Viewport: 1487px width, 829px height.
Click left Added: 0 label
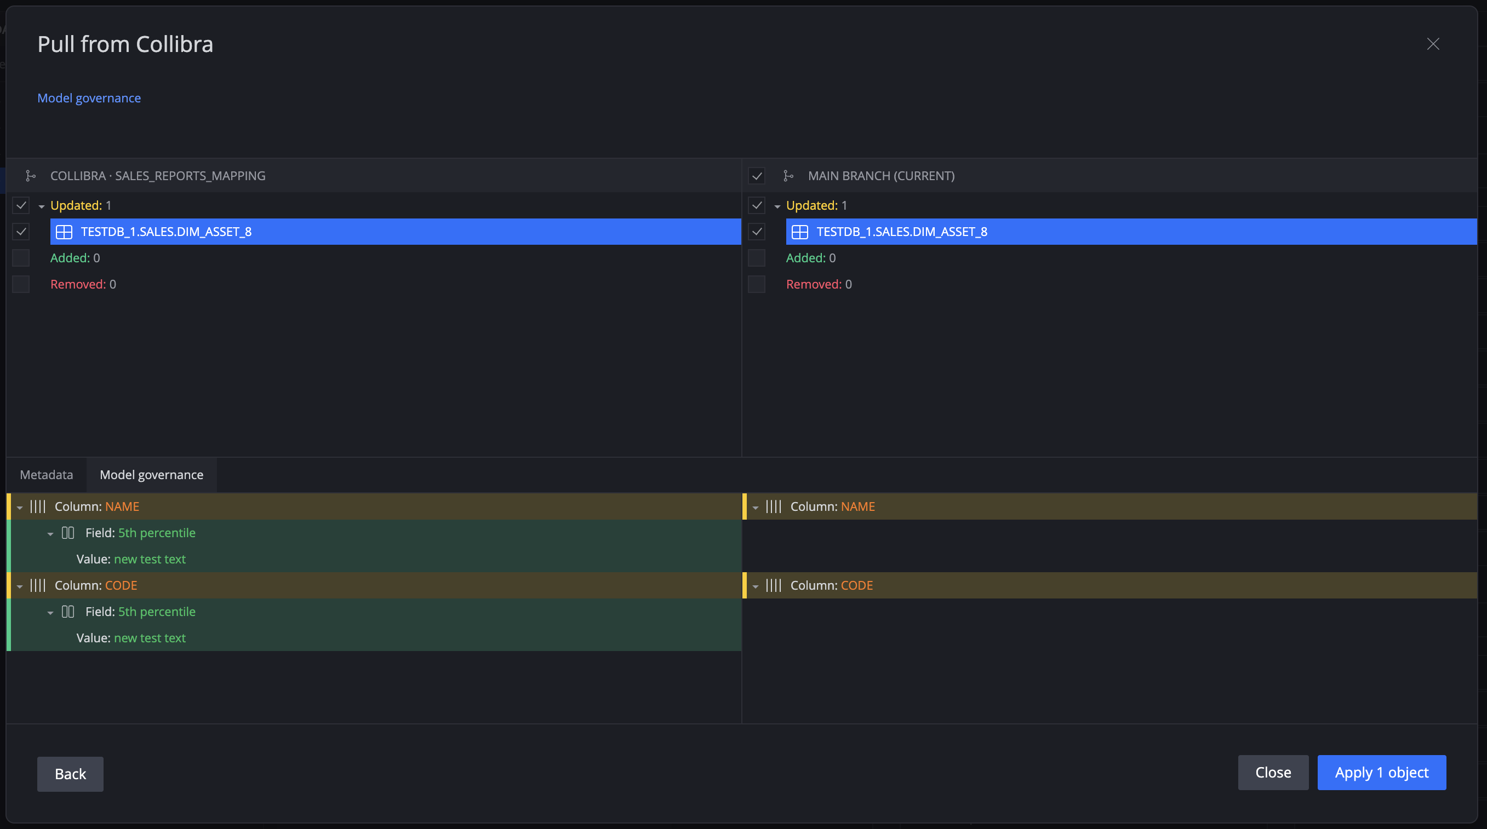[x=75, y=258]
